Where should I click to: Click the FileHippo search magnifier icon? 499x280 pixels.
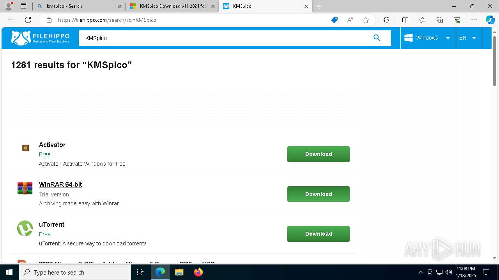pyautogui.click(x=377, y=38)
